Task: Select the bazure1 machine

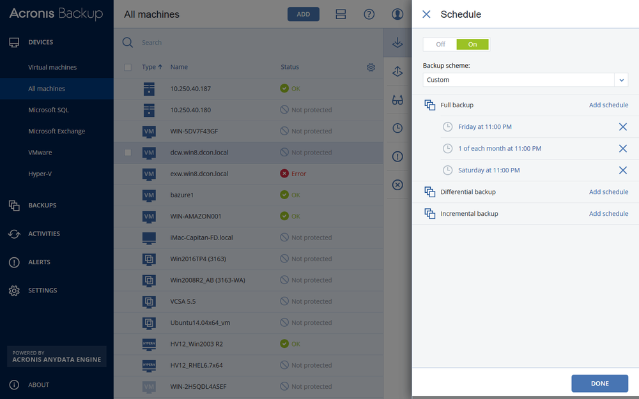Action: tap(249, 195)
